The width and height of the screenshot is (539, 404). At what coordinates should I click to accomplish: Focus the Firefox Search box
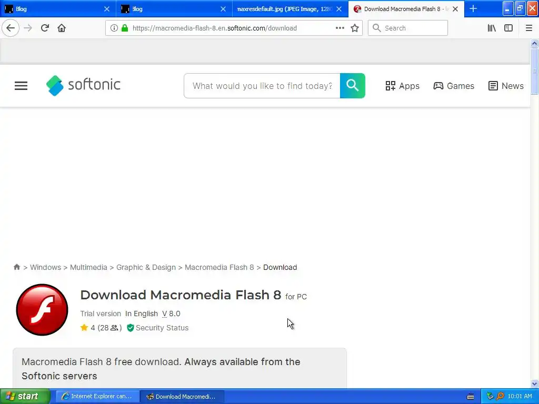408,28
